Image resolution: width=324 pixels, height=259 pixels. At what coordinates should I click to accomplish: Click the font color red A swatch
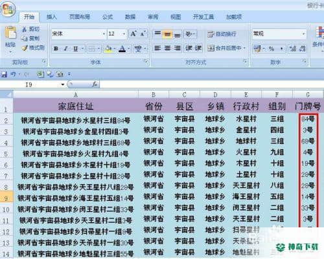coord(122,49)
